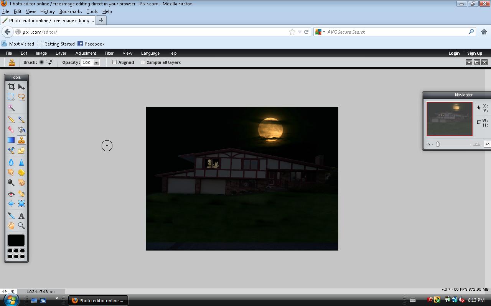The image size is (491, 306).
Task: Select the Pinch tool
Action: (21, 204)
